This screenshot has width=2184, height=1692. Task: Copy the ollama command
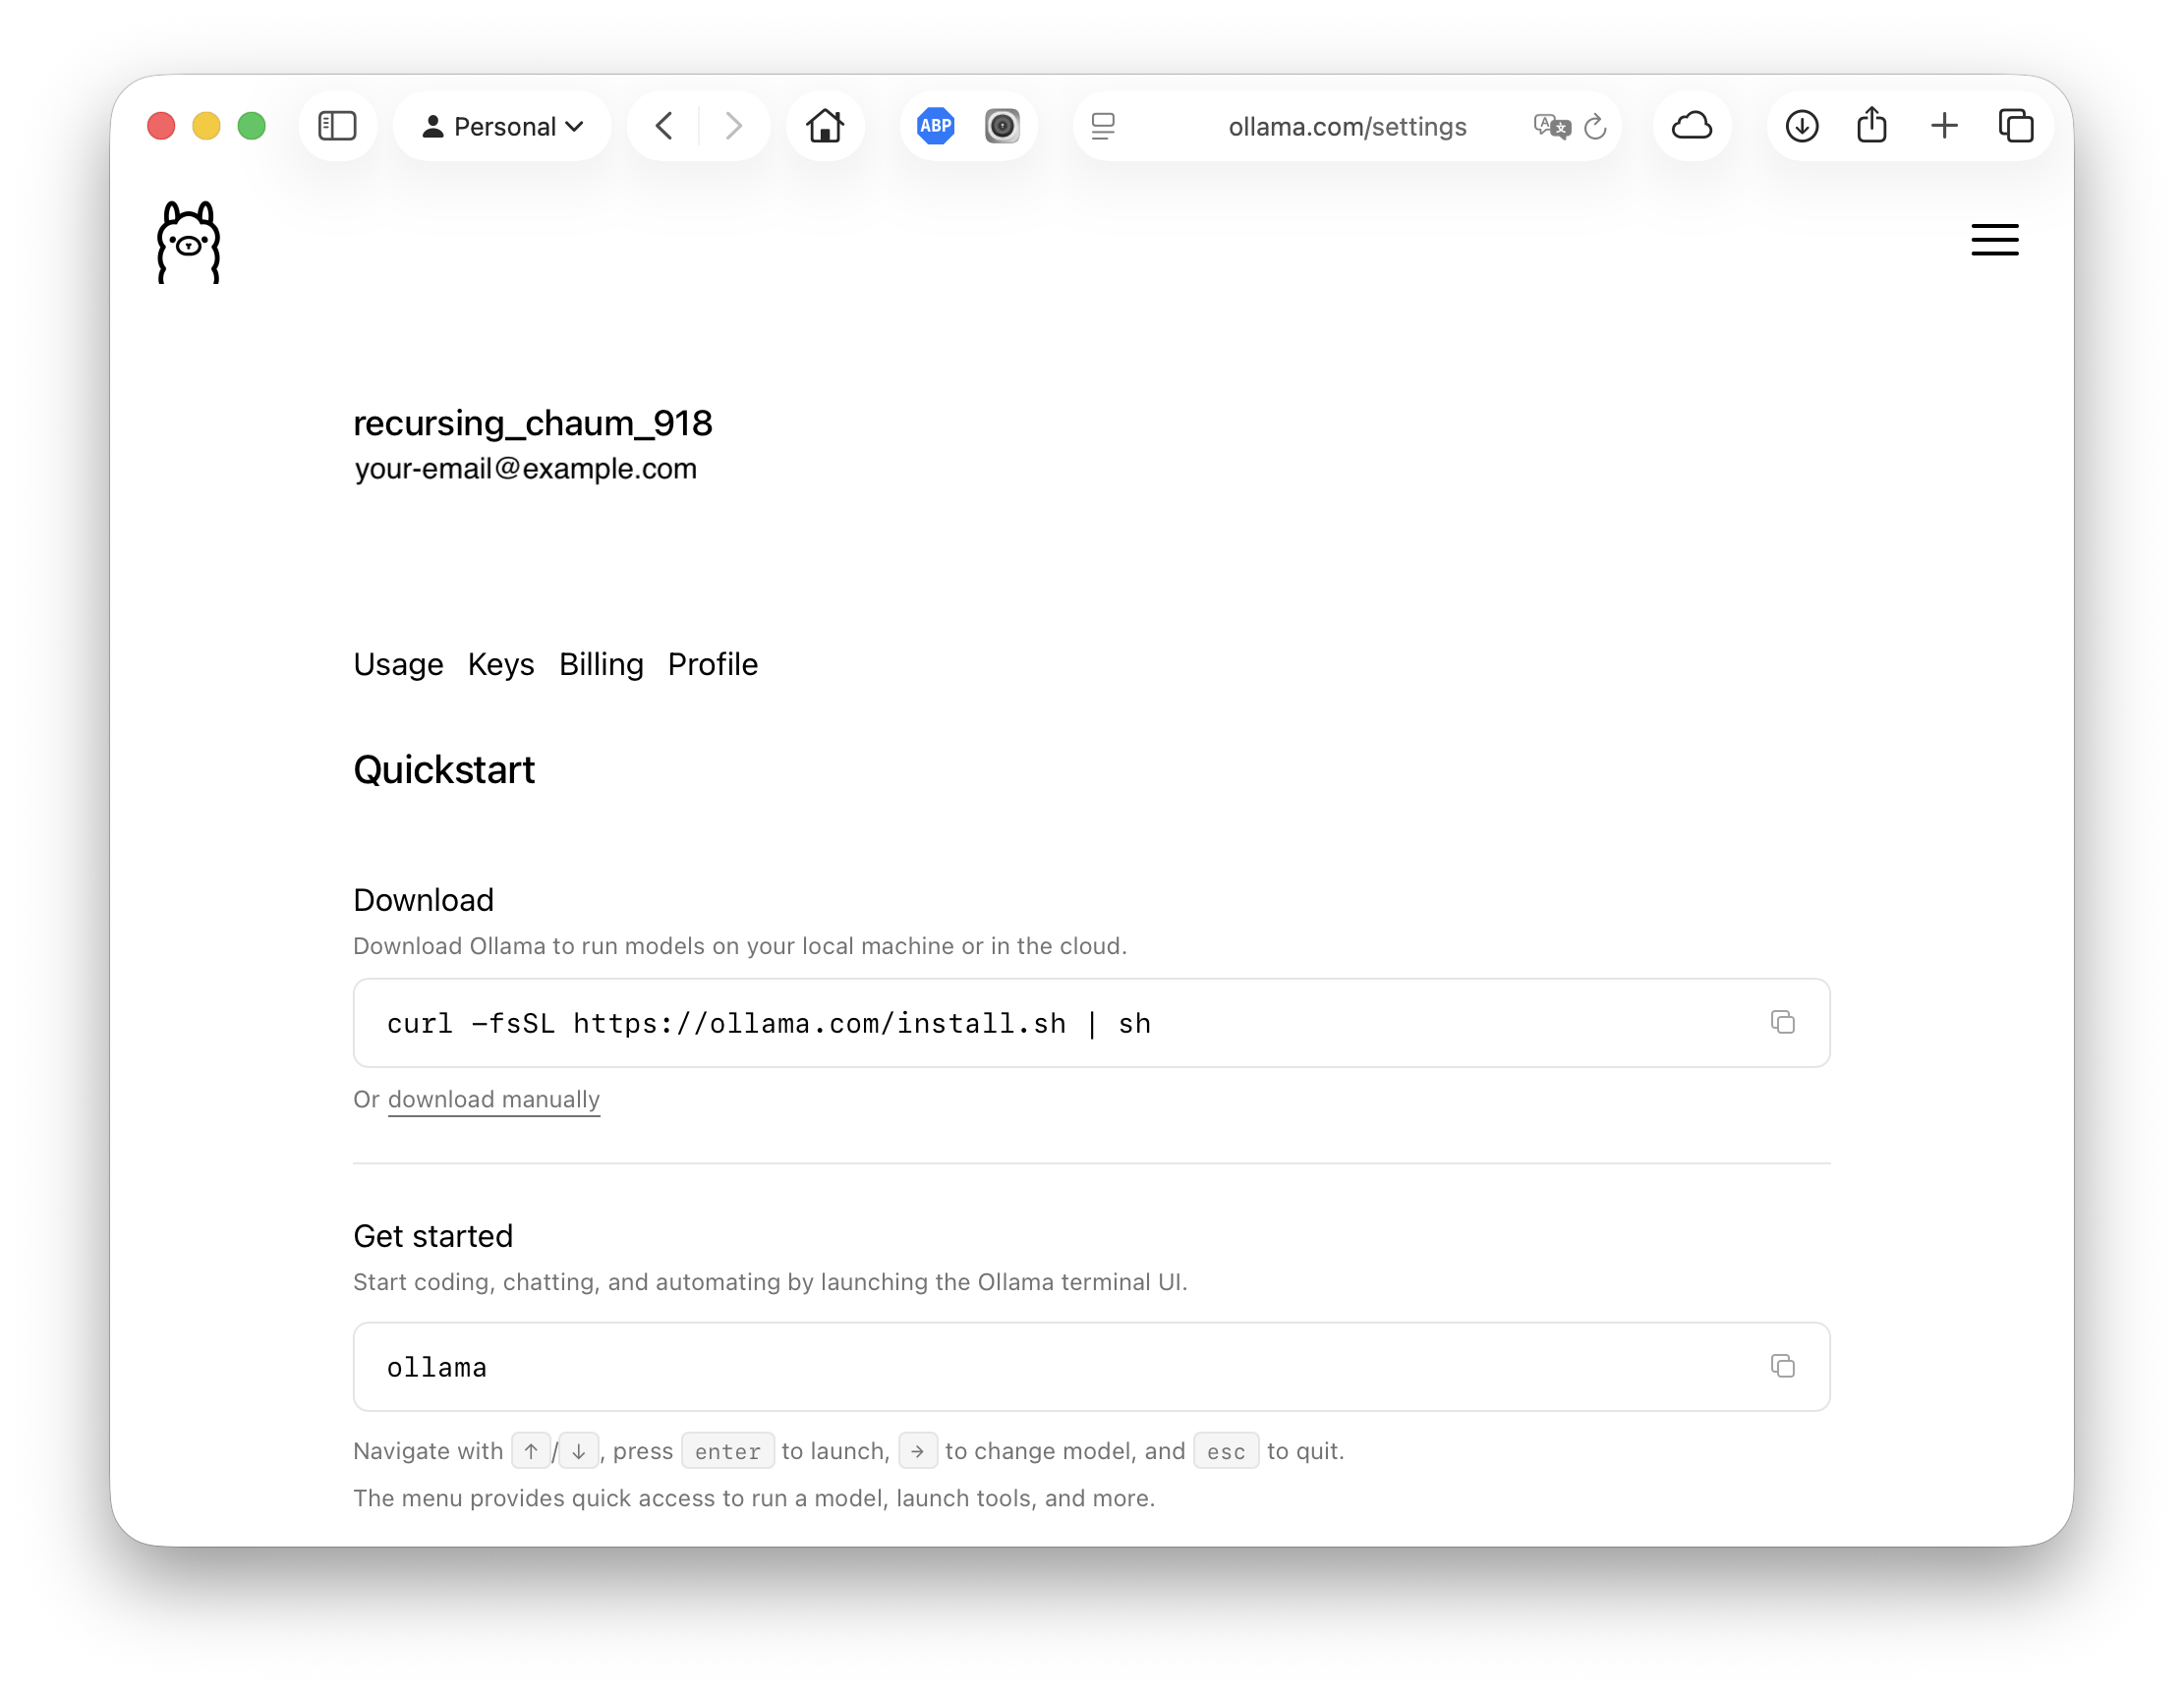point(1782,1366)
